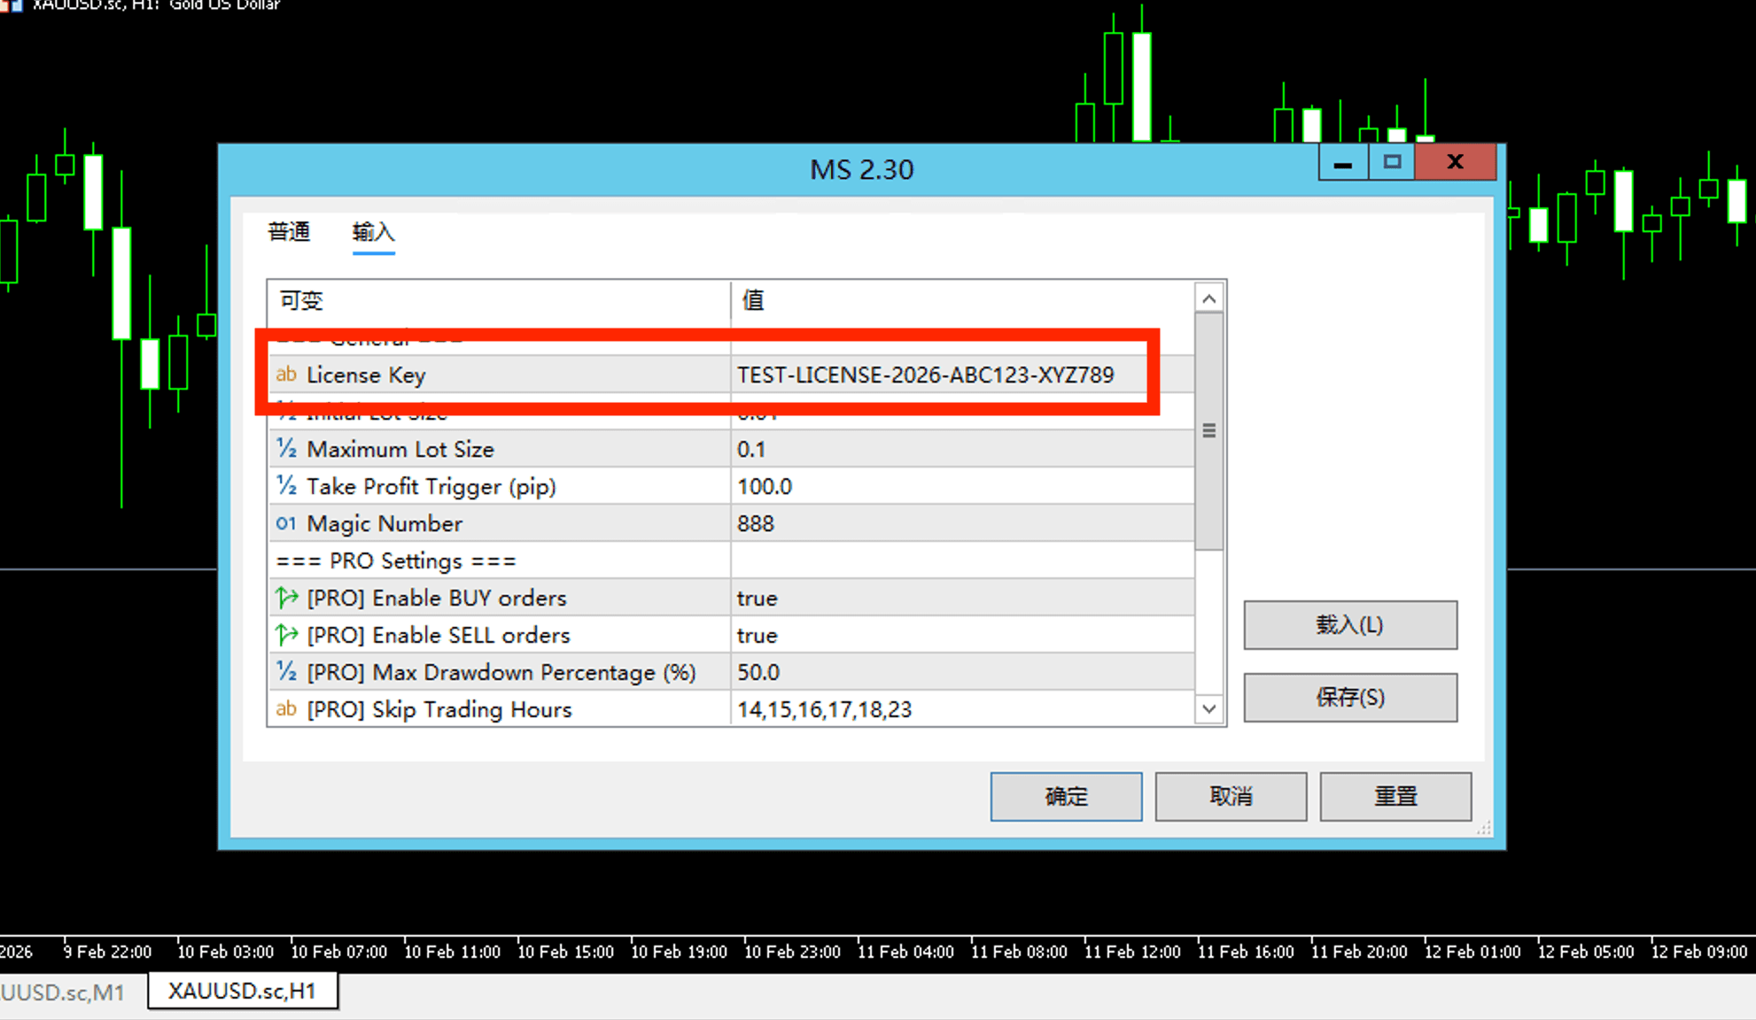
Task: Select the 输入 tab
Action: (373, 232)
